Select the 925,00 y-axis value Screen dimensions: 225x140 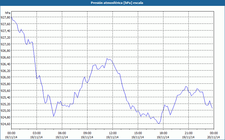coord(6,111)
